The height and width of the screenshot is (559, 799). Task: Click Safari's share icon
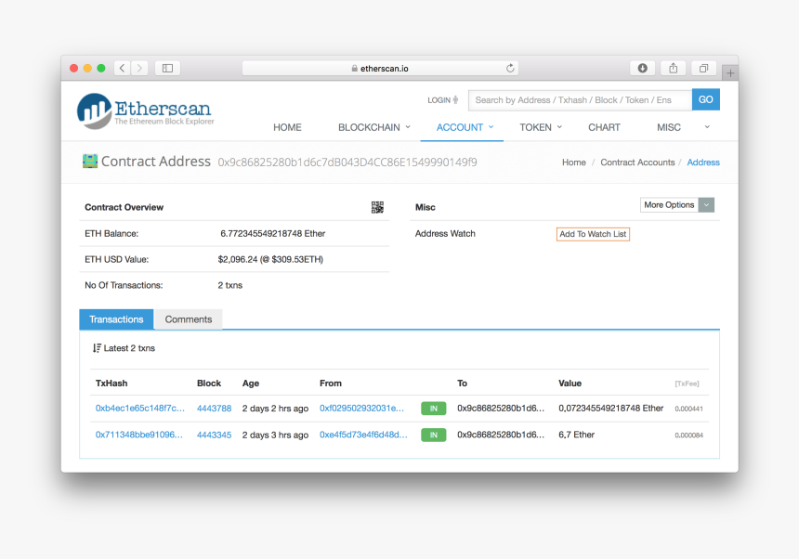coord(673,68)
